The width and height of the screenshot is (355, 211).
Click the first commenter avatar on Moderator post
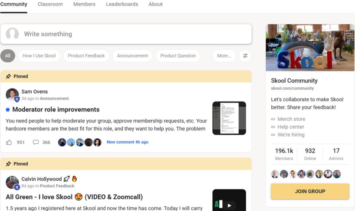pyautogui.click(x=62, y=142)
